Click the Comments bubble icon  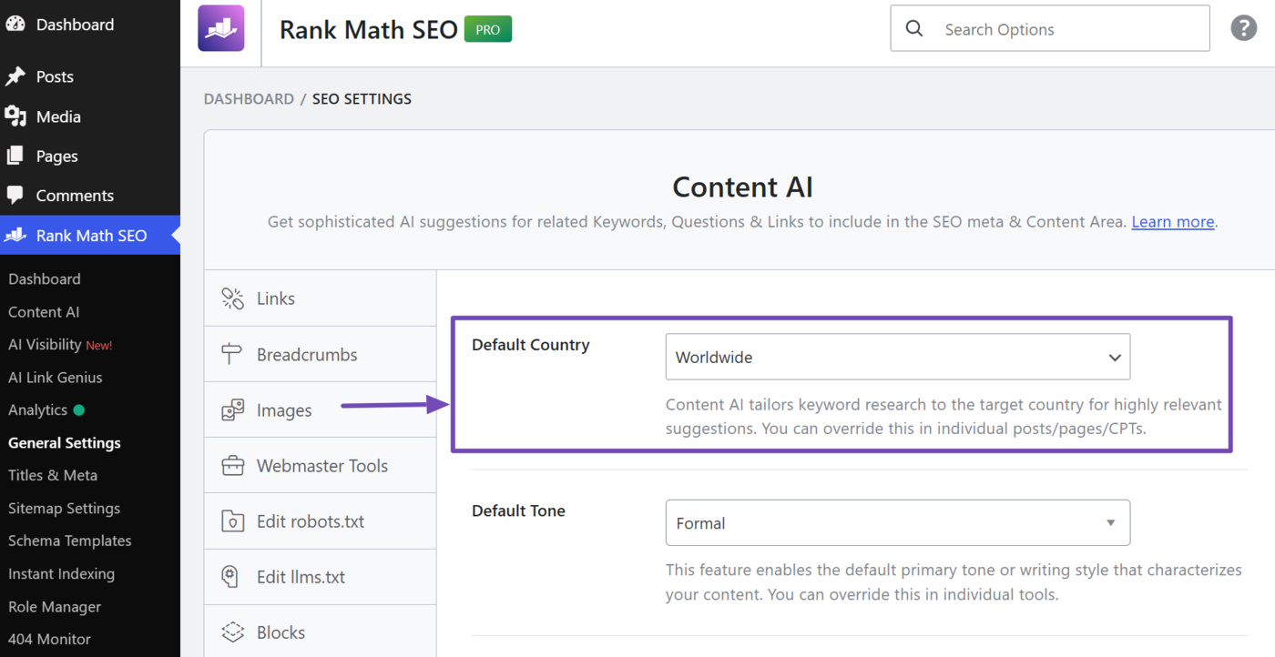point(15,195)
